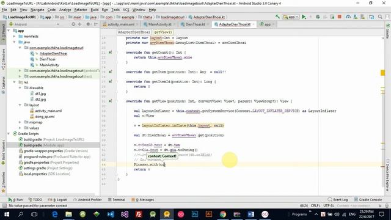Screen dimensions: 391x220
Task: Open the Build Variants side panel
Action: pyautogui.click(x=3, y=152)
